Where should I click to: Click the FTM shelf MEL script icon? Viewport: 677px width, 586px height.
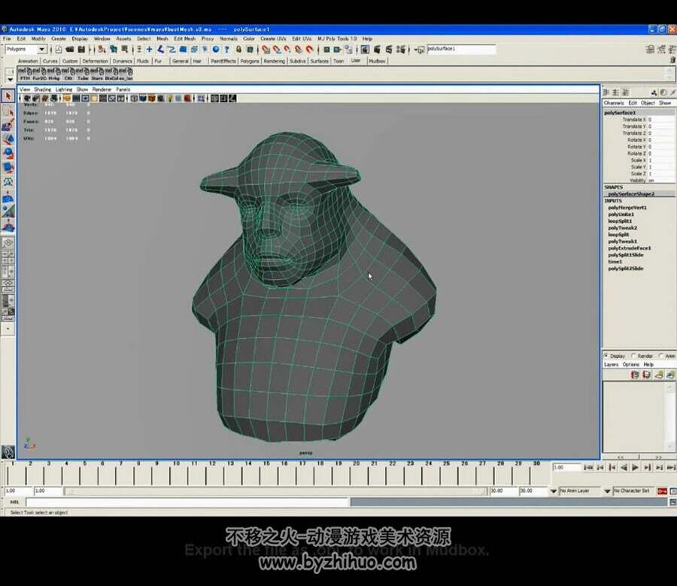point(26,74)
